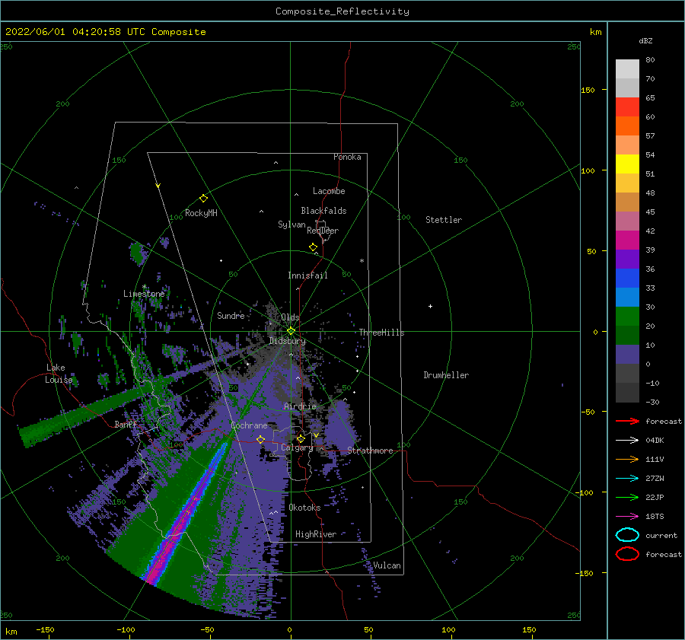Select the RockyMH label

coord(201,213)
